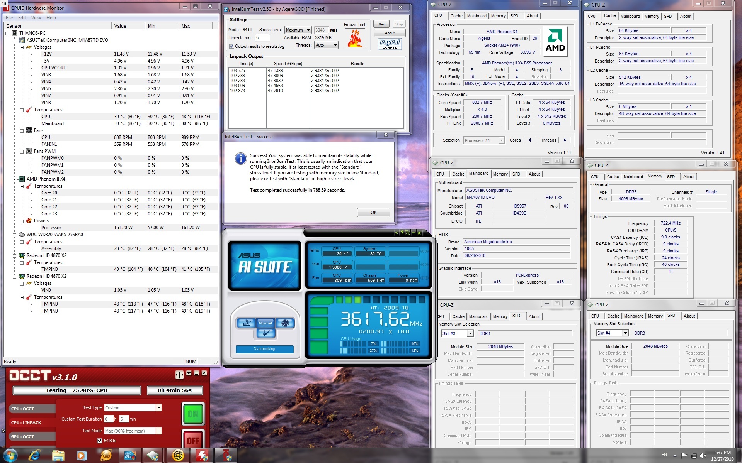Collapse the AMD Phenom II X4 tree node
742x463 pixels.
tap(15, 179)
